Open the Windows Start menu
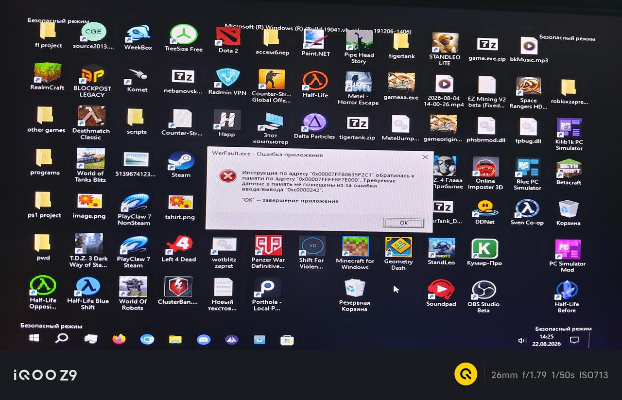 point(35,338)
